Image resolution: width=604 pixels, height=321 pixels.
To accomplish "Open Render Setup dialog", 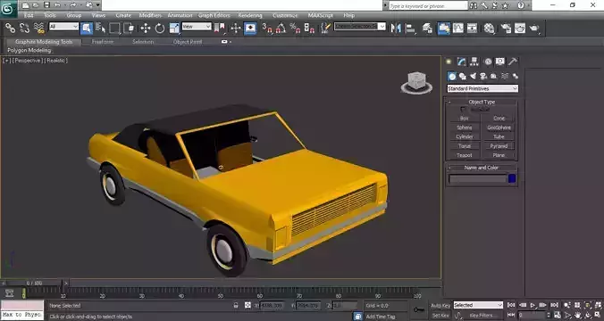I will (x=506, y=28).
